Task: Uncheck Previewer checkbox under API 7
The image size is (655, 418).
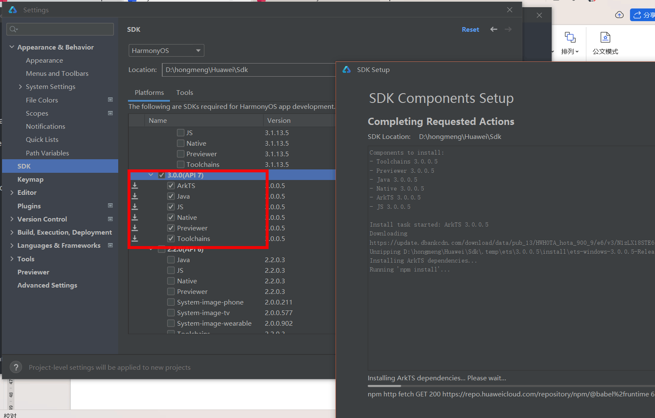Action: 171,228
